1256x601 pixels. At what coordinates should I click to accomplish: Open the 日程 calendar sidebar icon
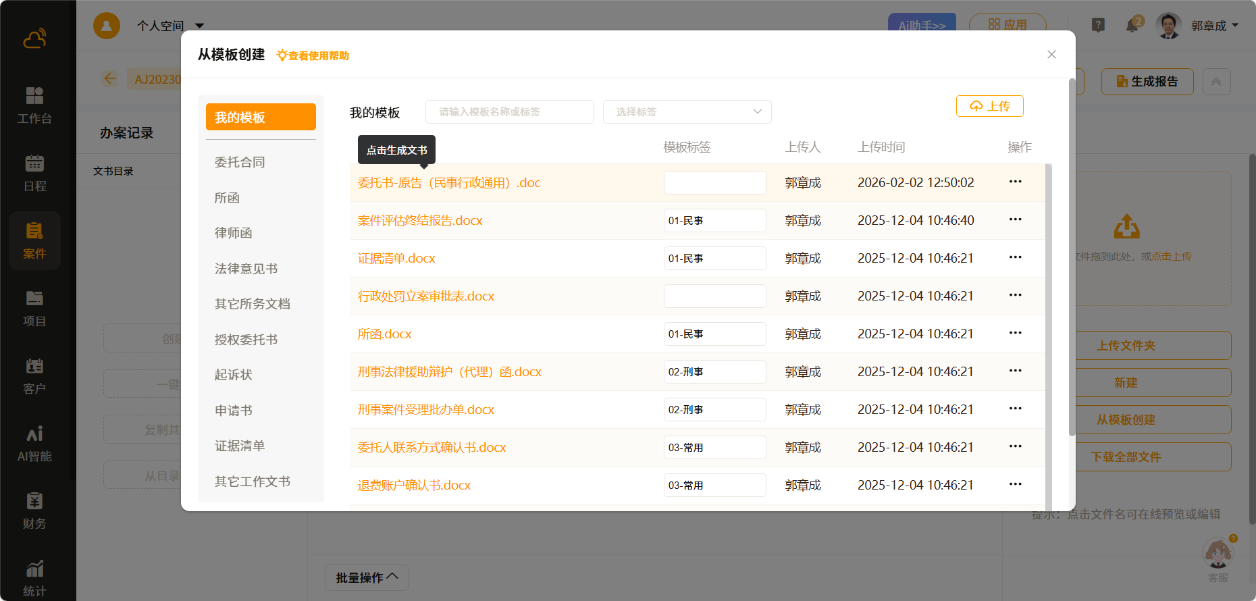(x=34, y=172)
